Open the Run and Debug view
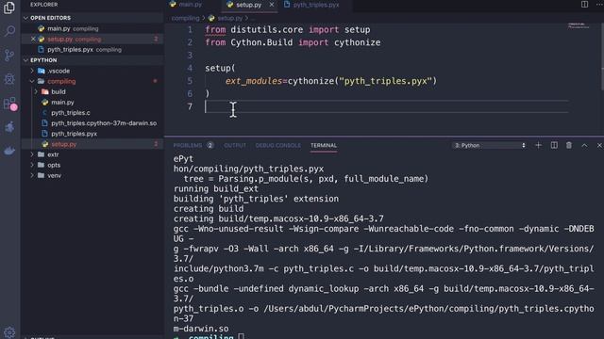This screenshot has width=604, height=339. coord(9,79)
